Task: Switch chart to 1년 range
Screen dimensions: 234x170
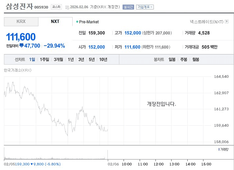Action: pos(71,59)
